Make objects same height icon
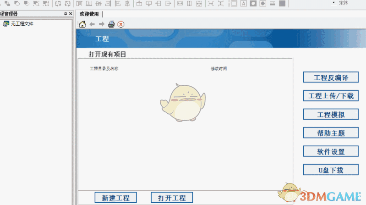The width and height of the screenshot is (366, 205). (190, 4)
